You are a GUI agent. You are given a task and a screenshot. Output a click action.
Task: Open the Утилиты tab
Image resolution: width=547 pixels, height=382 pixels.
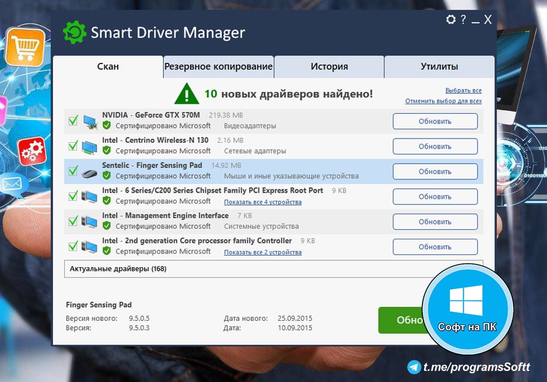[x=439, y=66]
